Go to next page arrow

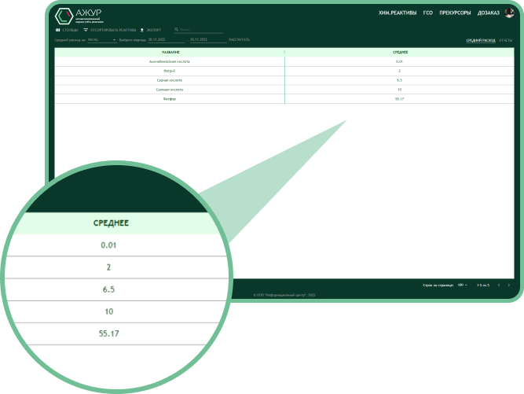coord(509,285)
